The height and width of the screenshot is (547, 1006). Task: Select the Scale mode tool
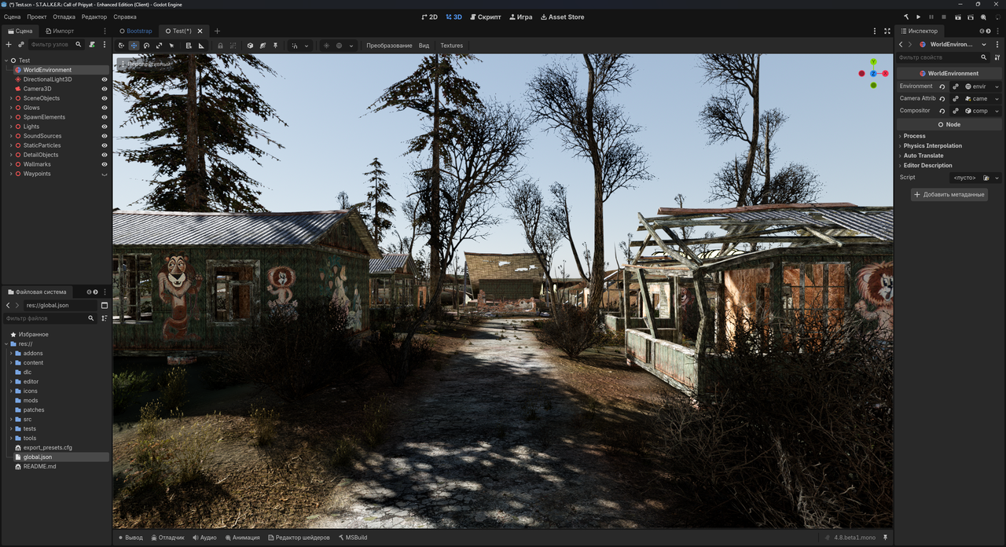point(159,46)
